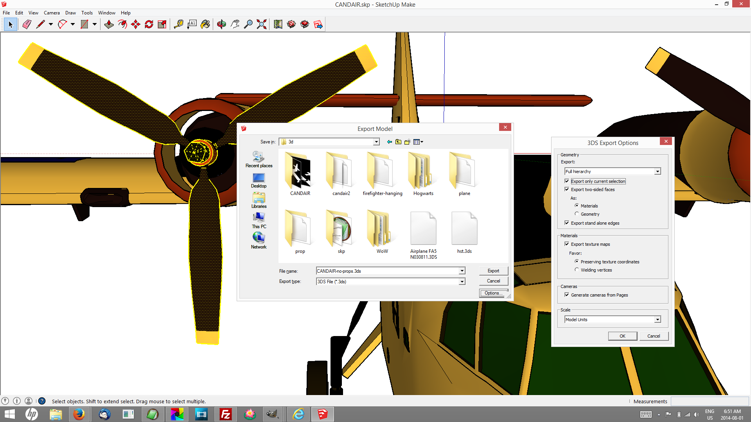Open the Tools menu
This screenshot has height=422, width=751.
(87, 13)
